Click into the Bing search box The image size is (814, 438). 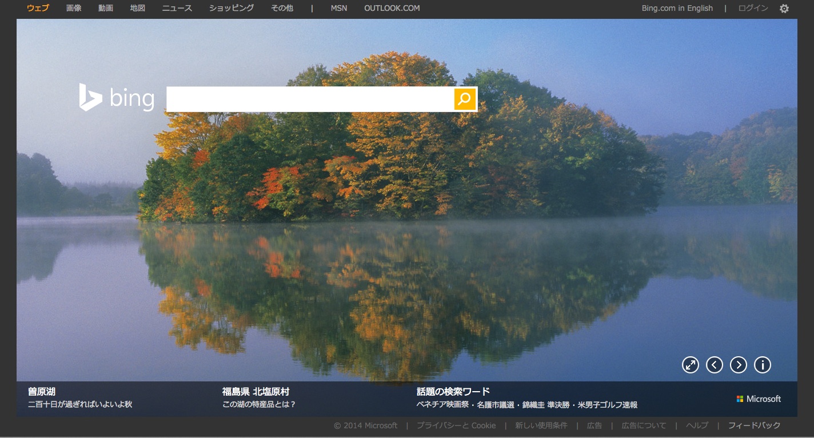pyautogui.click(x=310, y=99)
